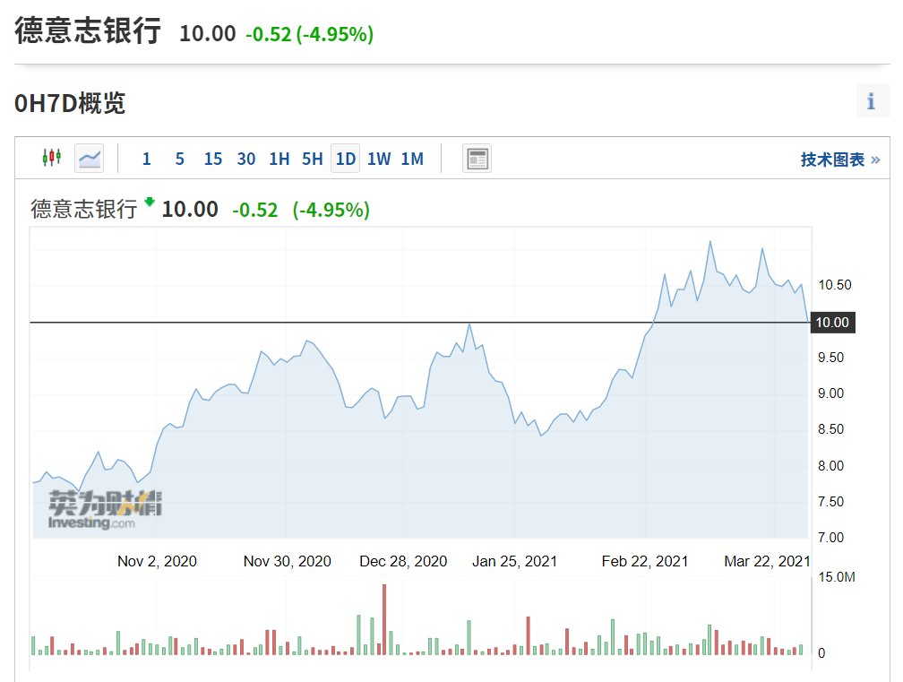The width and height of the screenshot is (903, 682).
Task: Click the 7.50 price axis label
Action: point(830,502)
